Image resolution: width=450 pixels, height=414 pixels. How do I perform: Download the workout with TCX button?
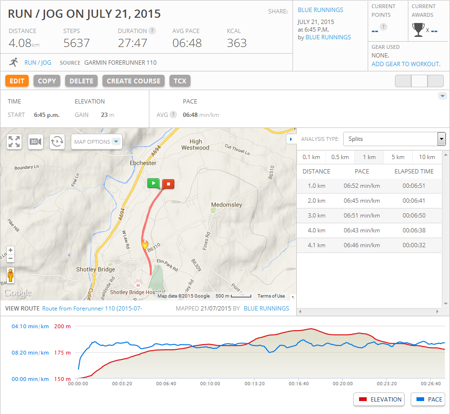pyautogui.click(x=180, y=81)
